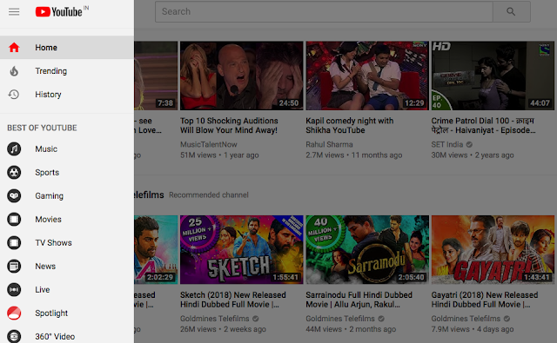
Task: Open the News category label
Action: tap(45, 266)
